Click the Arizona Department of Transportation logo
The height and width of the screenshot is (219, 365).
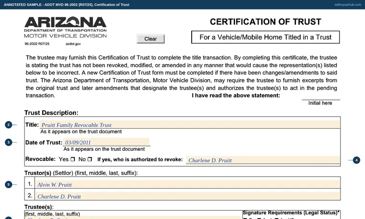pyautogui.click(x=65, y=27)
